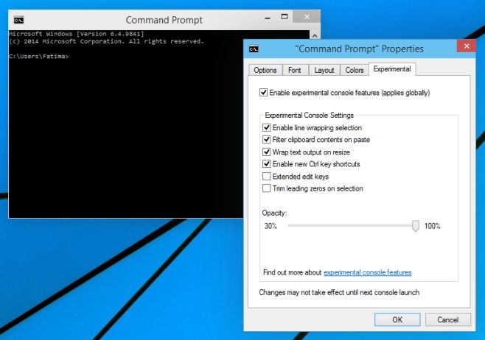Disable Wrap text output on resize
Screen dimensions: 485x340
coord(266,152)
